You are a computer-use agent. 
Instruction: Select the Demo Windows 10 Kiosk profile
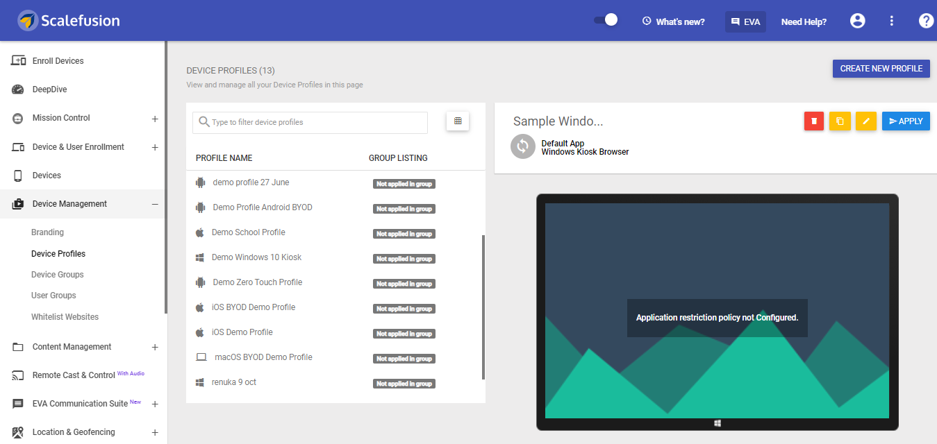pos(256,257)
